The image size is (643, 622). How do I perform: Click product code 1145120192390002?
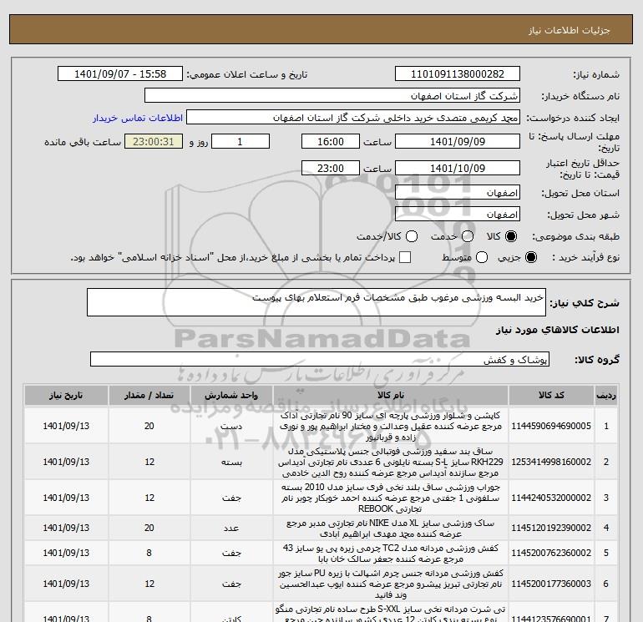pyautogui.click(x=551, y=528)
